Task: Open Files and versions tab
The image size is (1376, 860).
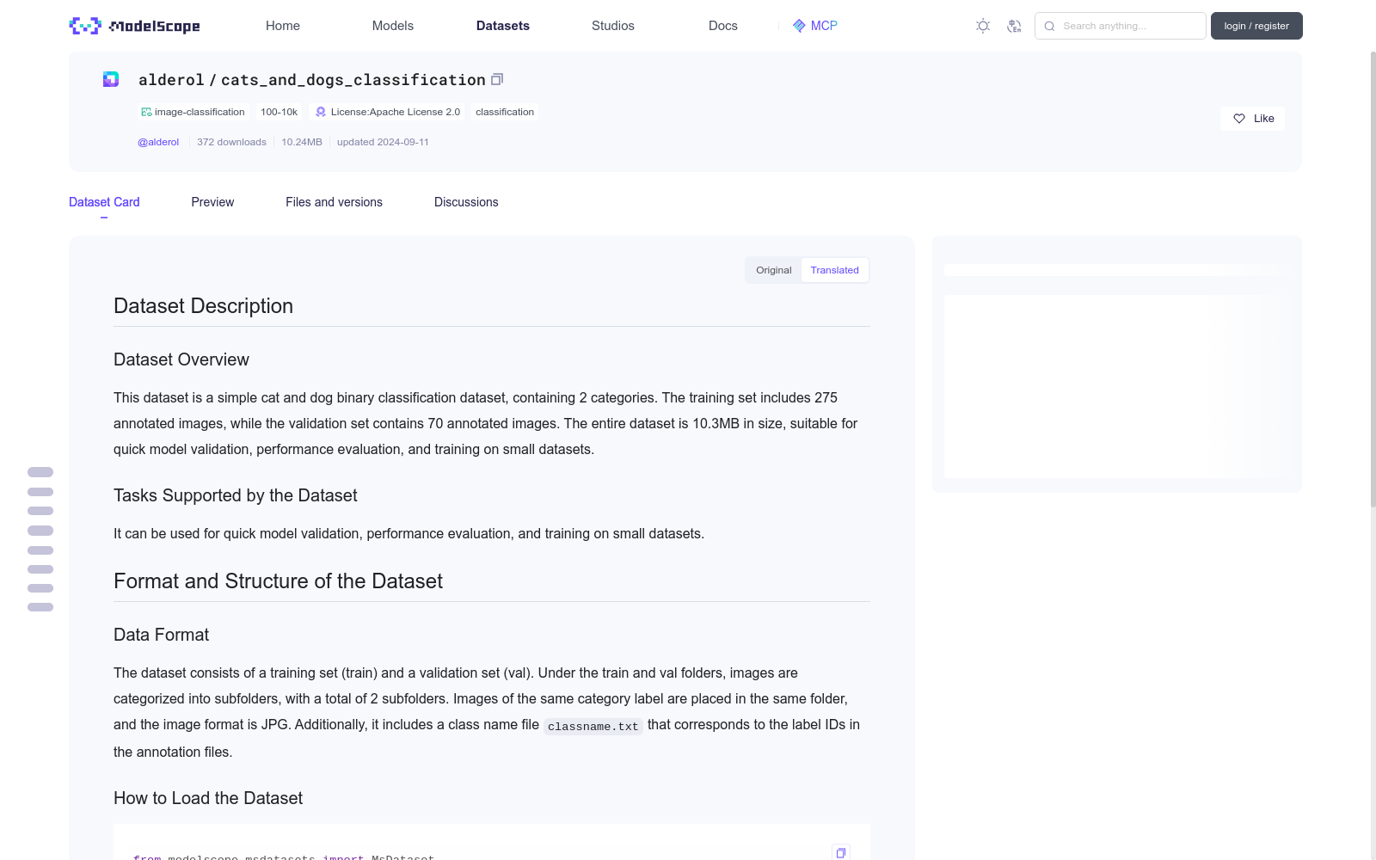Action: [x=334, y=202]
